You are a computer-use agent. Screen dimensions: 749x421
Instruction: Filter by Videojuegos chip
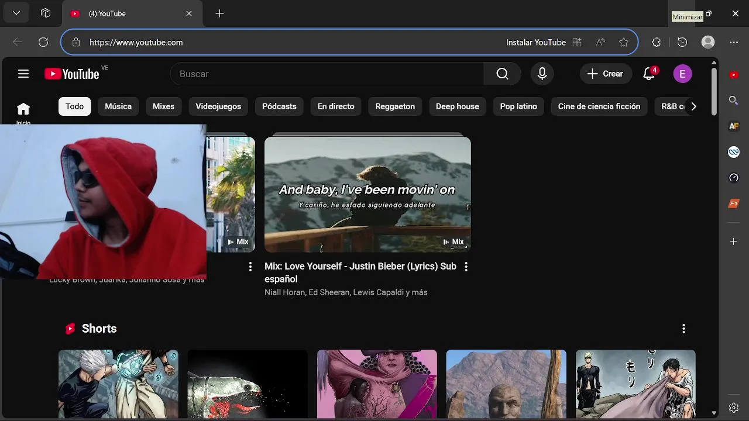218,106
